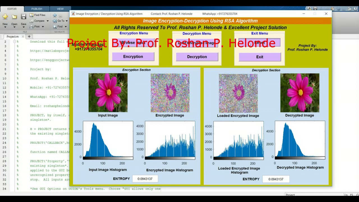Image resolution: width=359 pixels, height=202 pixels.
Task: Click the Switch Windows icon in quick access toolbar
Action: pos(350,9)
